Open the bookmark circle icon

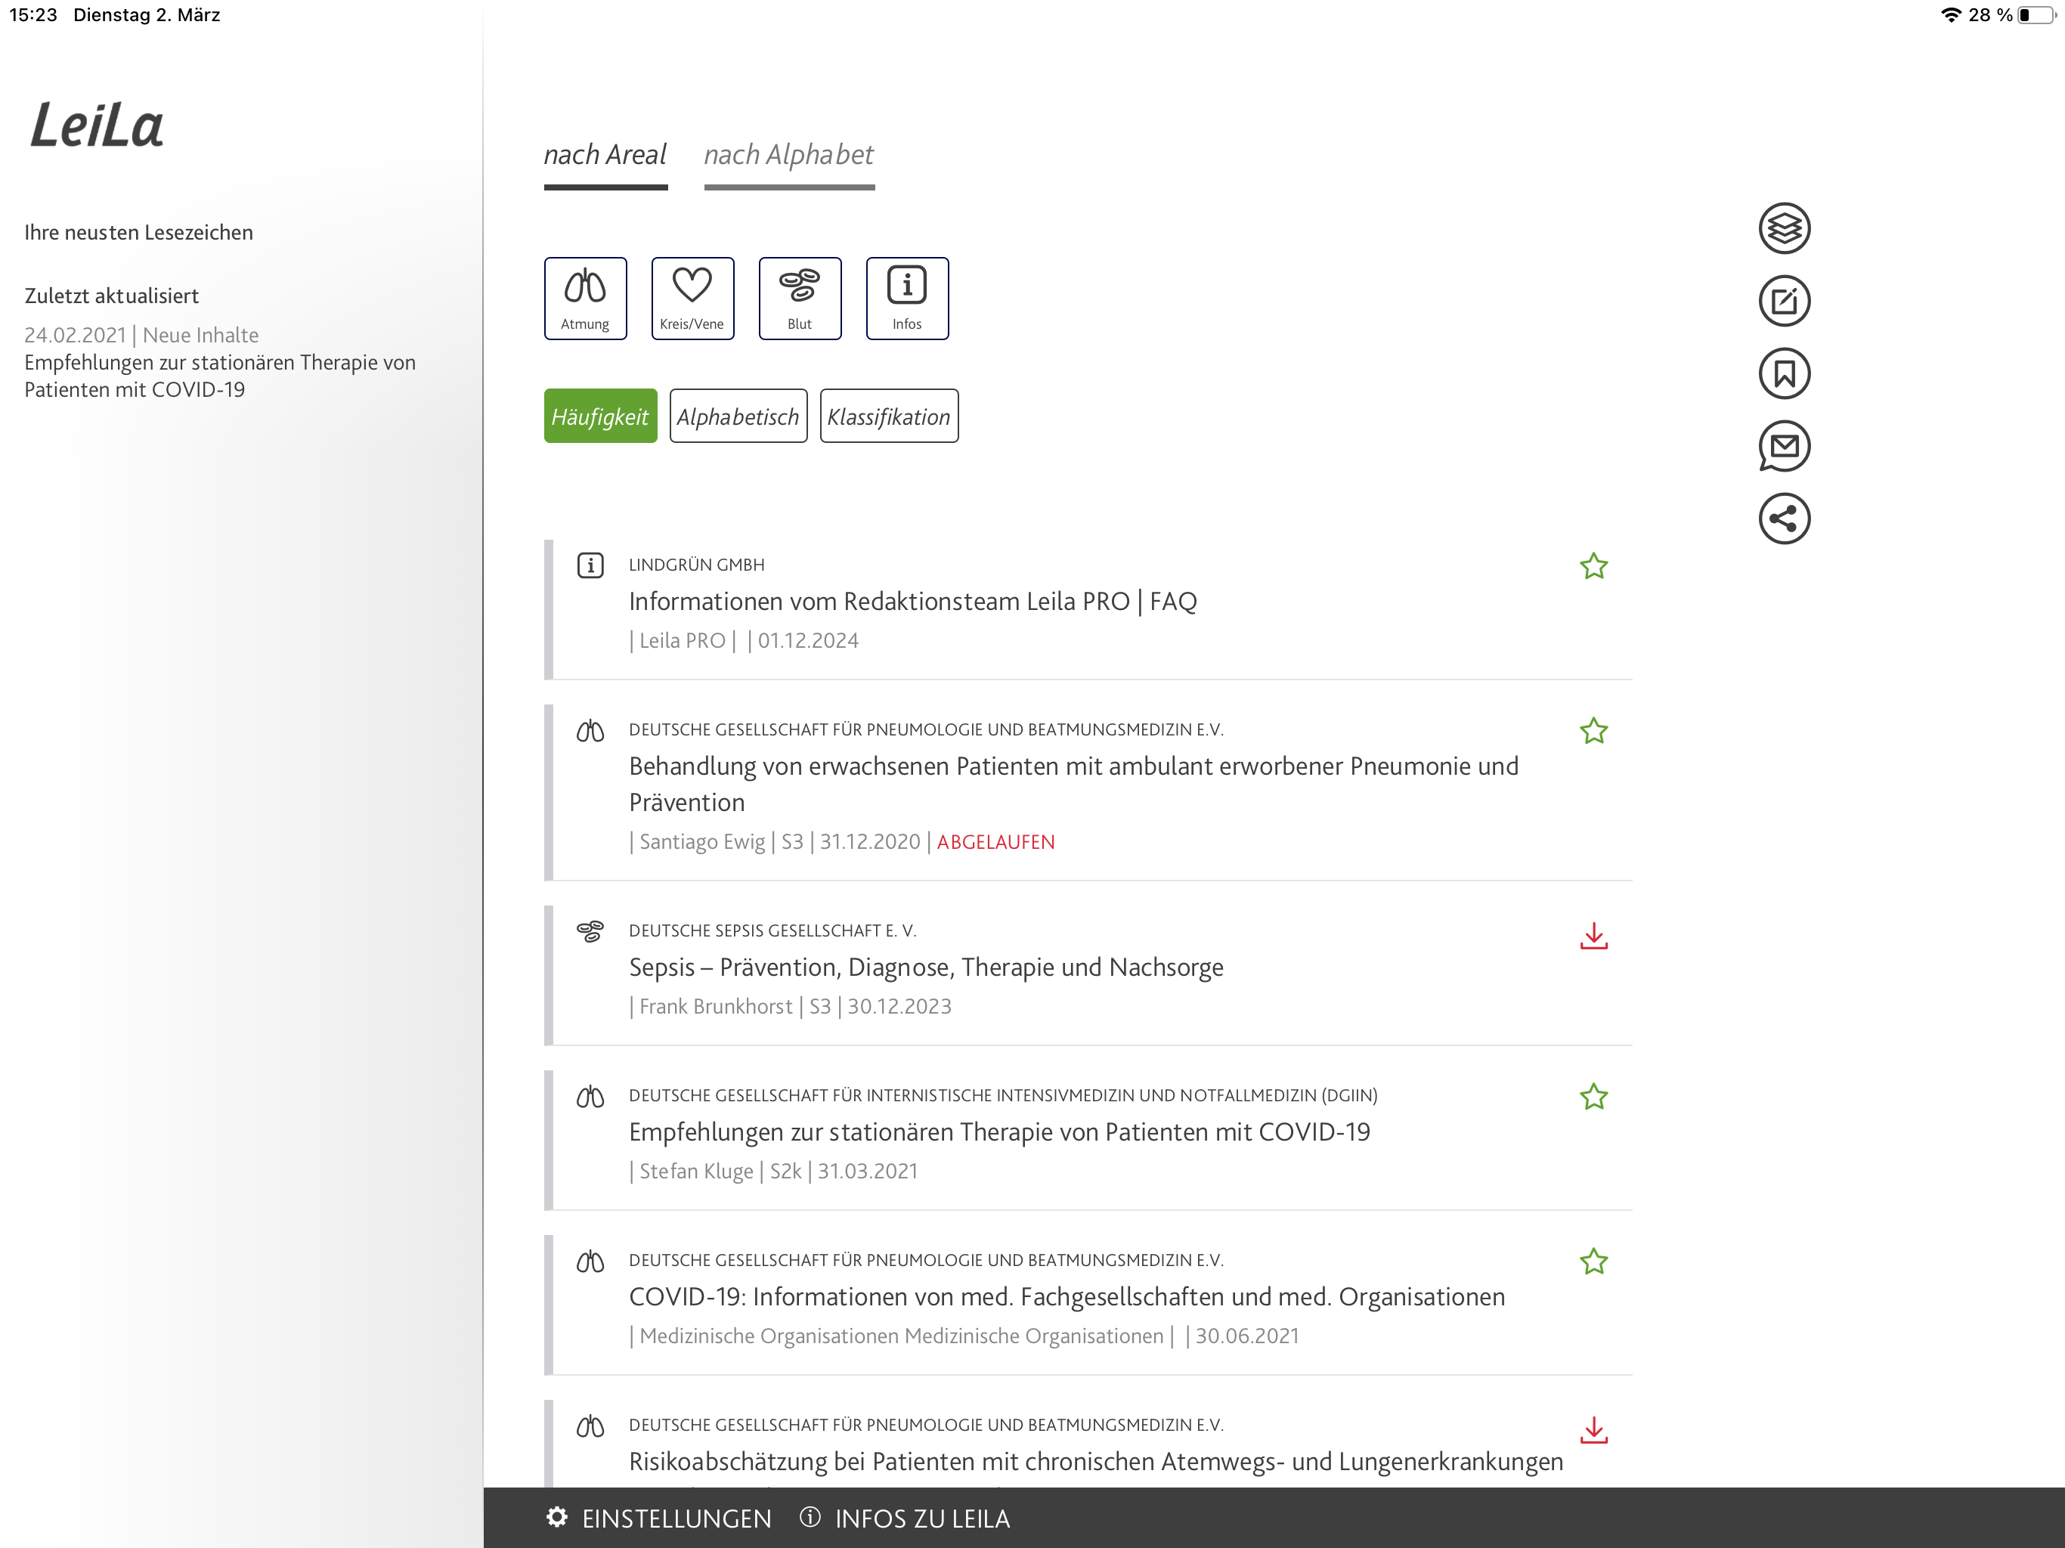click(1783, 373)
